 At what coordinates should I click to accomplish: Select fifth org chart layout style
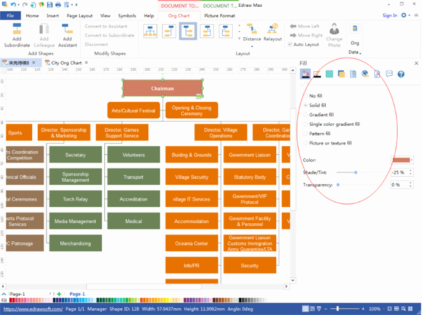(225, 31)
